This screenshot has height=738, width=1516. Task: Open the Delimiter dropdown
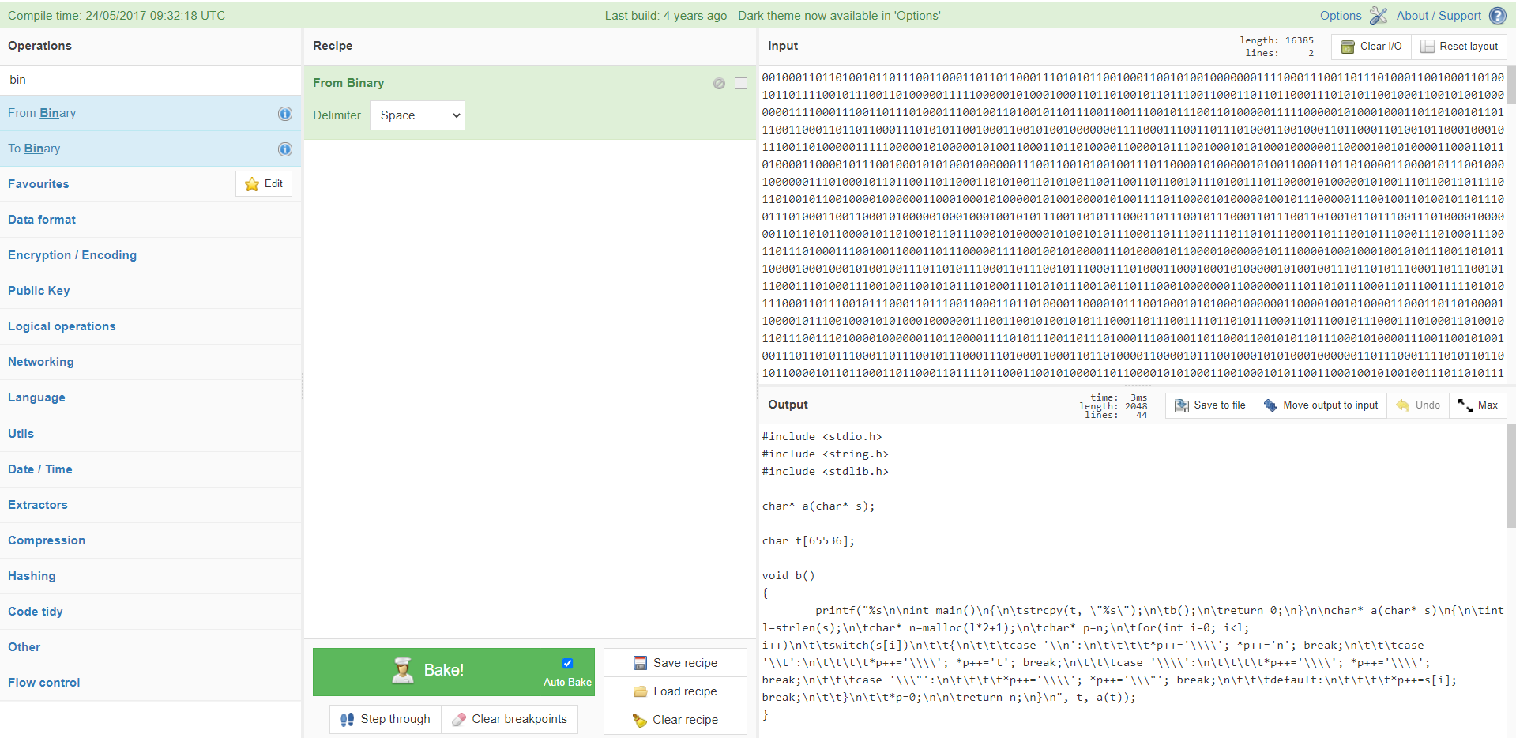tap(417, 115)
